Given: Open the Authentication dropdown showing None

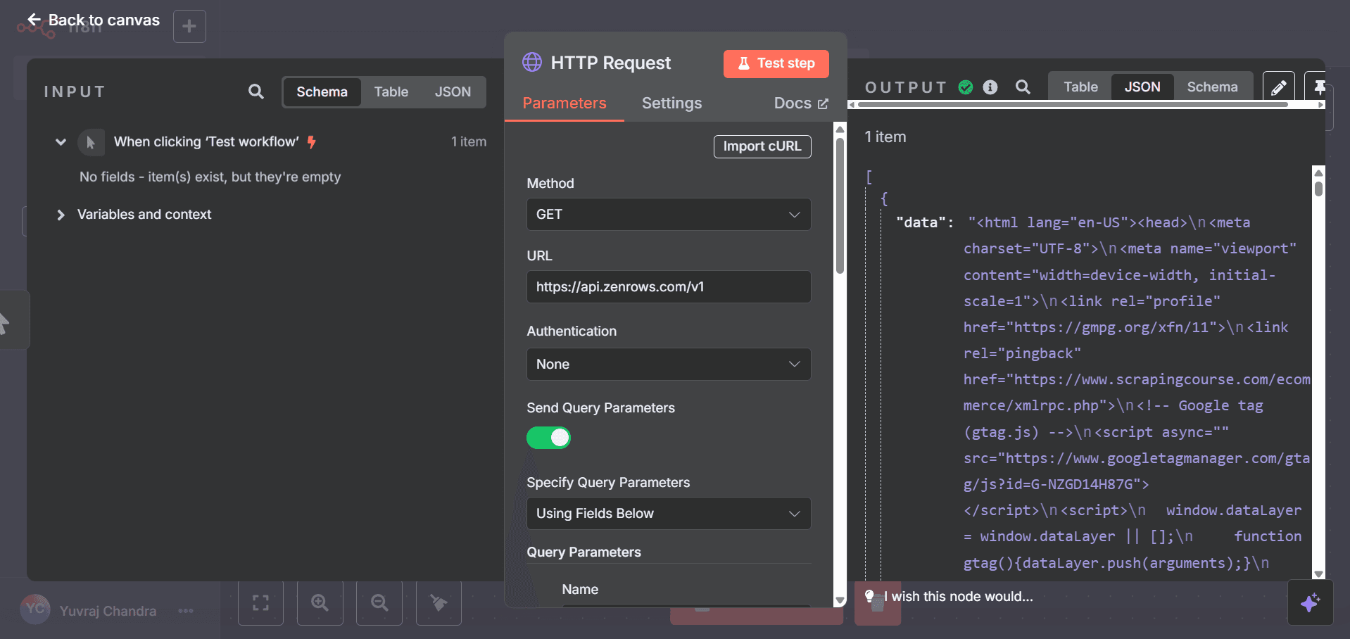Looking at the screenshot, I should (x=669, y=365).
